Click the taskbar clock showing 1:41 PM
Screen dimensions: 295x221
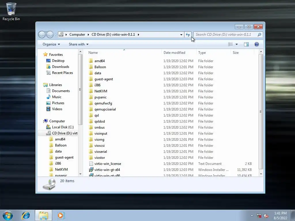click(280, 216)
